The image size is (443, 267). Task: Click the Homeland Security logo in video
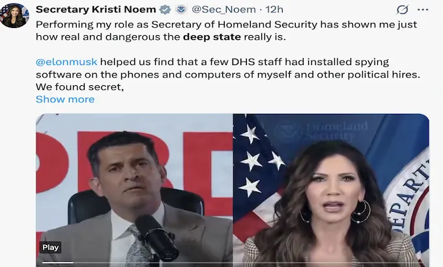pyautogui.click(x=321, y=132)
